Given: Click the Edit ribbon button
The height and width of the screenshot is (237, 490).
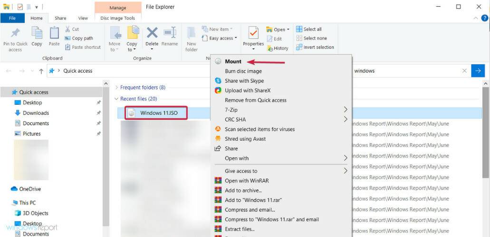Looking at the screenshot, I should (274, 39).
